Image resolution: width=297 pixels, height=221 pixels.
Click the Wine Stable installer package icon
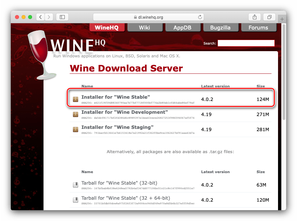[76, 99]
